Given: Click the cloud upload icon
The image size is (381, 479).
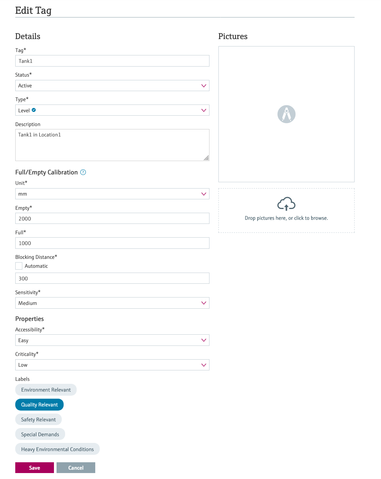Looking at the screenshot, I should [286, 204].
